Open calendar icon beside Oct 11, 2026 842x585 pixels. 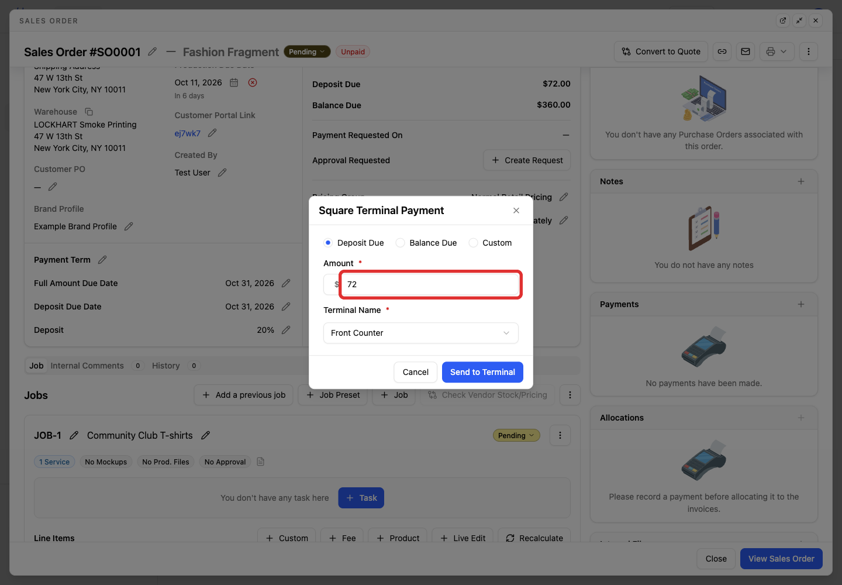(234, 82)
